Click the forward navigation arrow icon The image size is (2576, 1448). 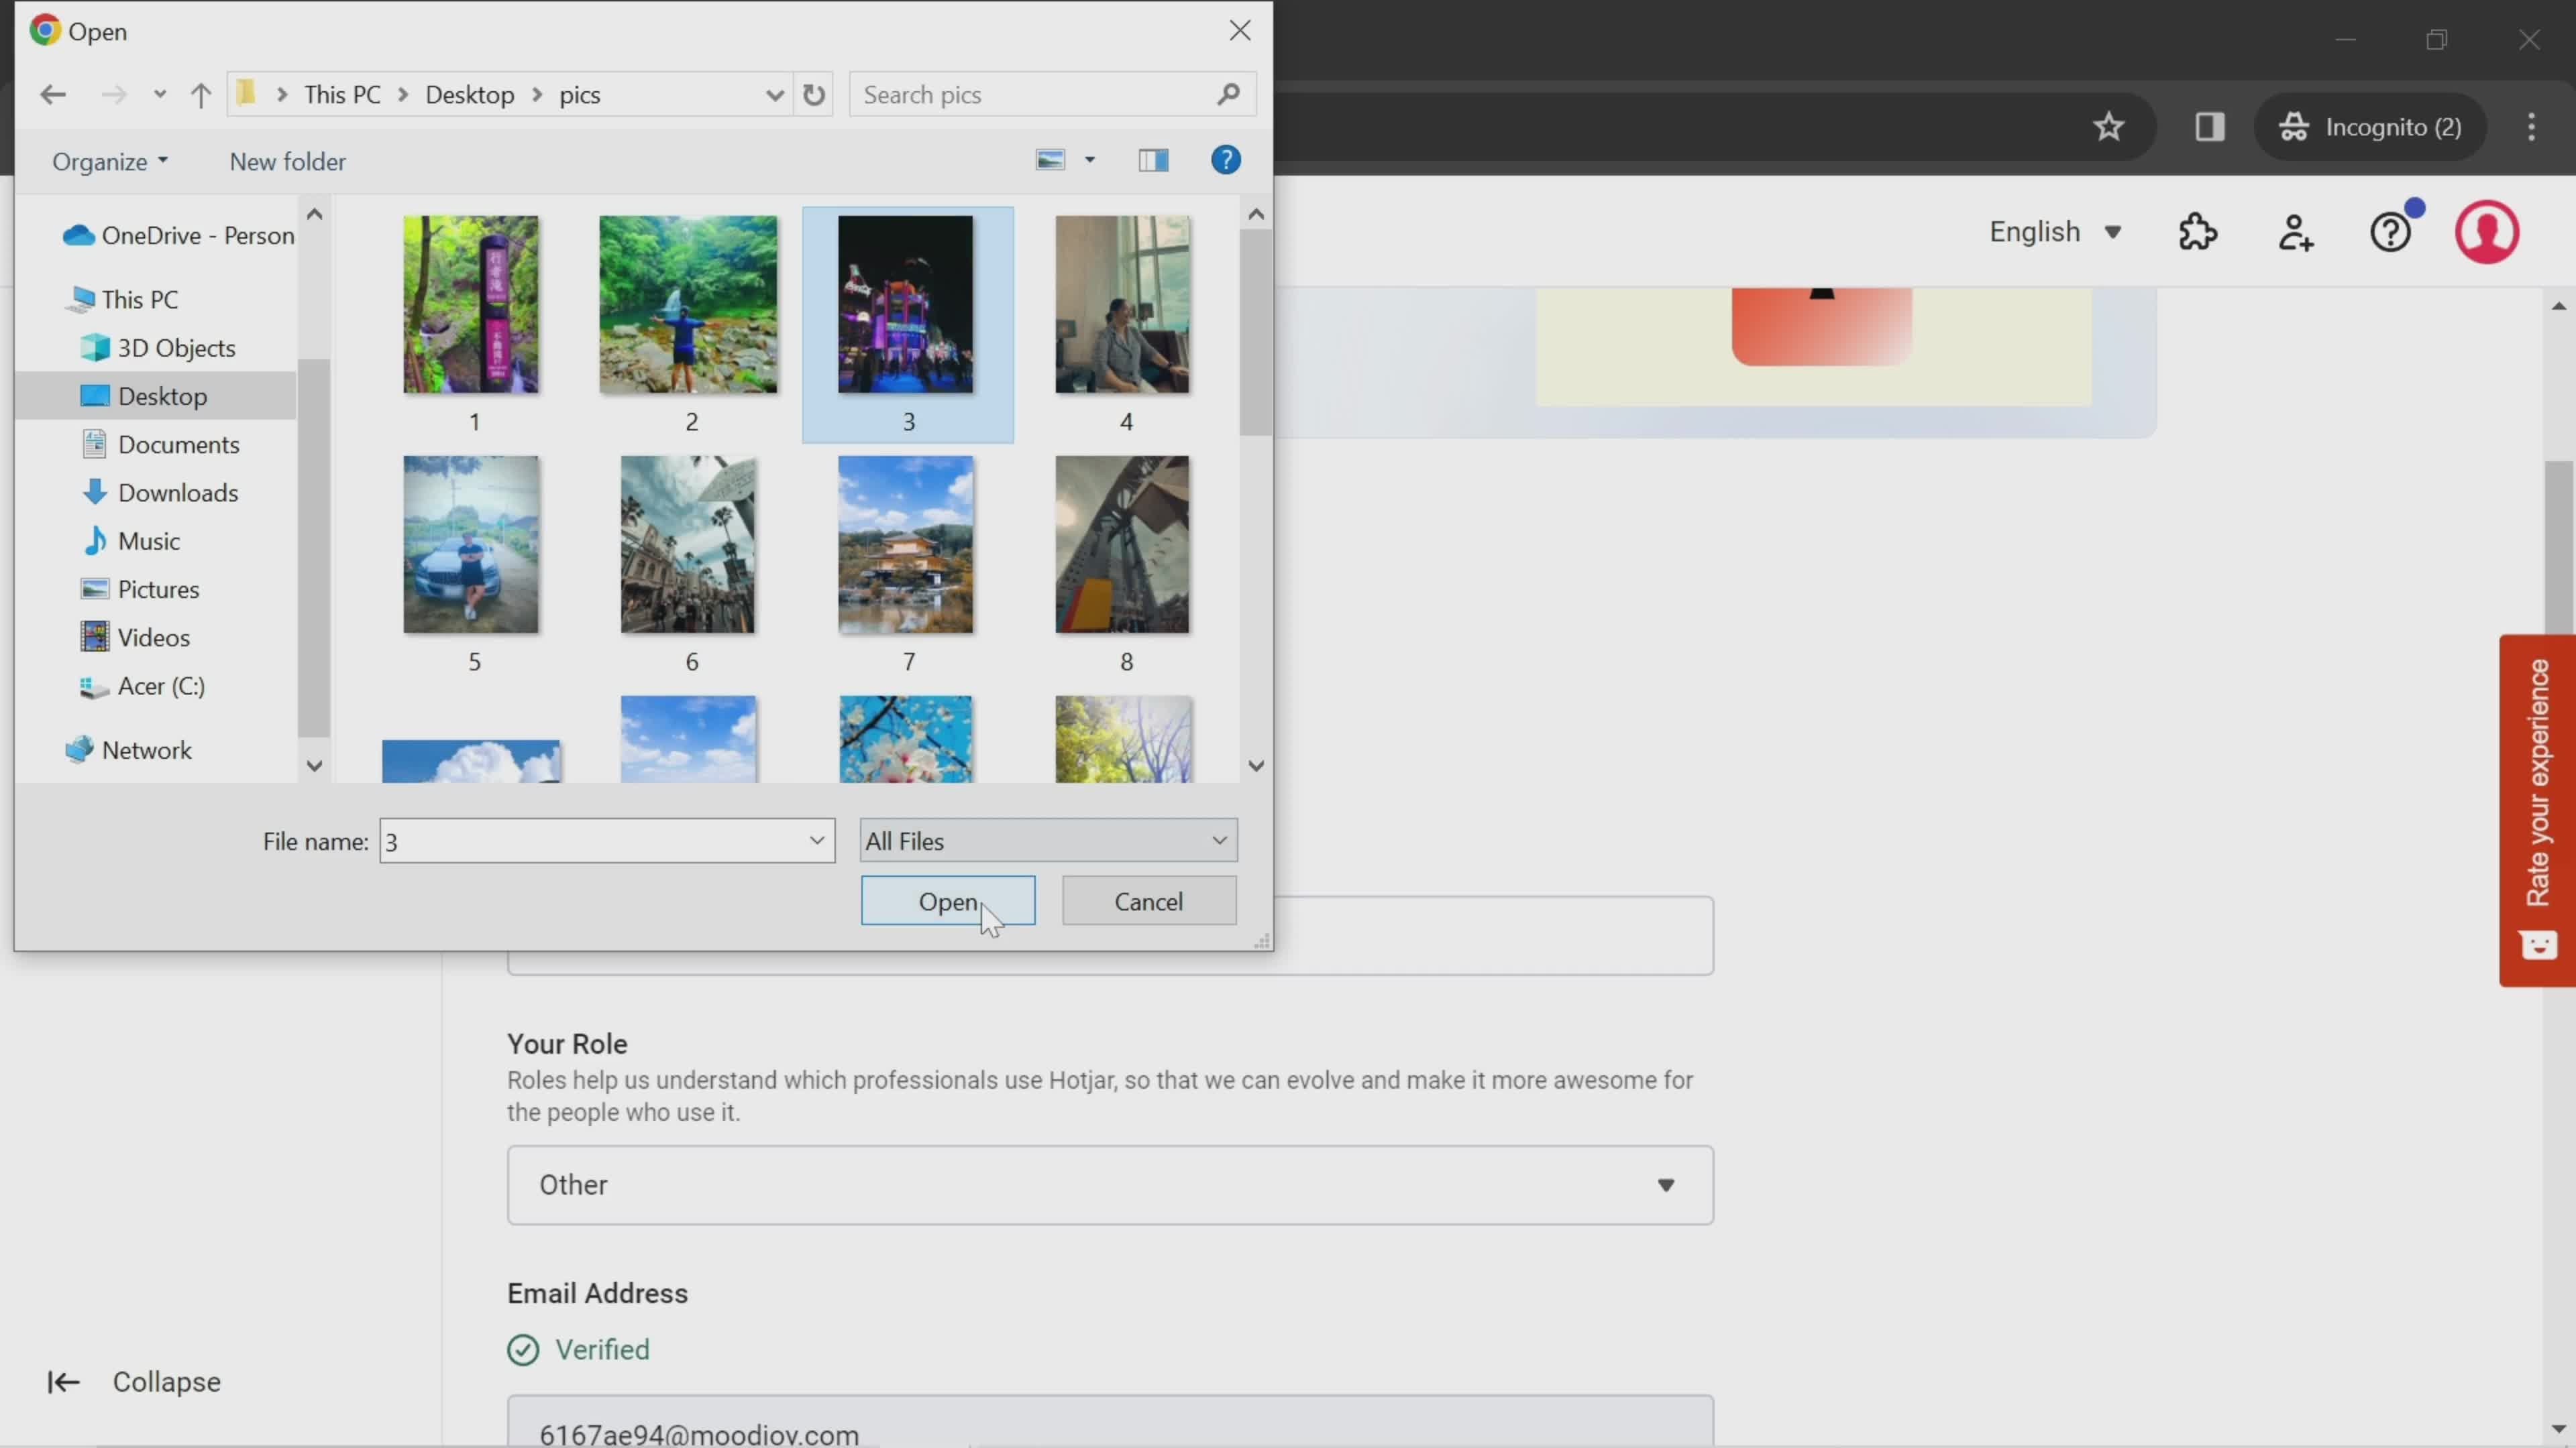pyautogui.click(x=111, y=94)
